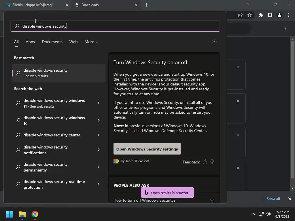This screenshot has width=295, height=221.
Task: Open Chrome three-dot main menu
Action: coord(289,15)
